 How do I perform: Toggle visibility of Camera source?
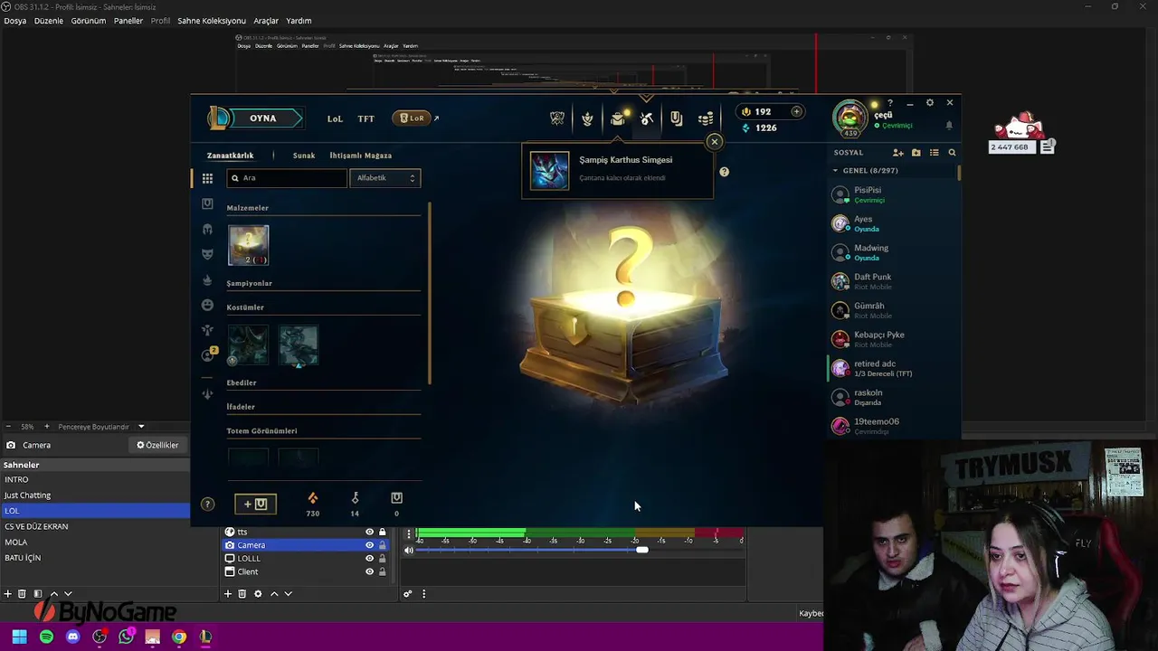coord(369,545)
